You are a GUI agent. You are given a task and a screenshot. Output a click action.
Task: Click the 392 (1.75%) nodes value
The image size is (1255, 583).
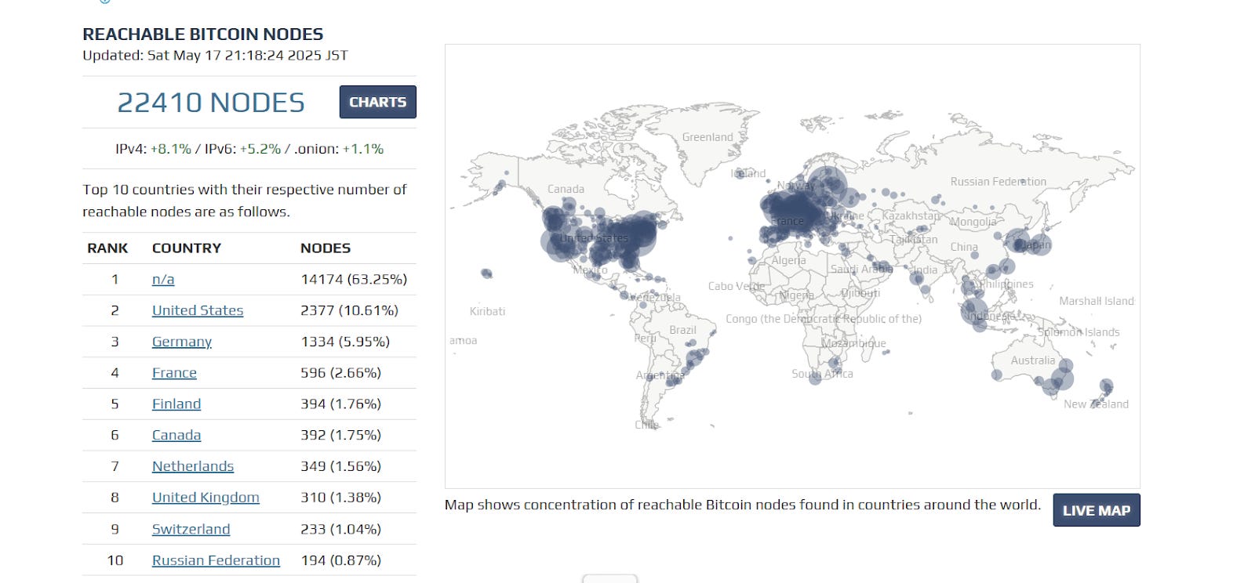[x=340, y=435]
